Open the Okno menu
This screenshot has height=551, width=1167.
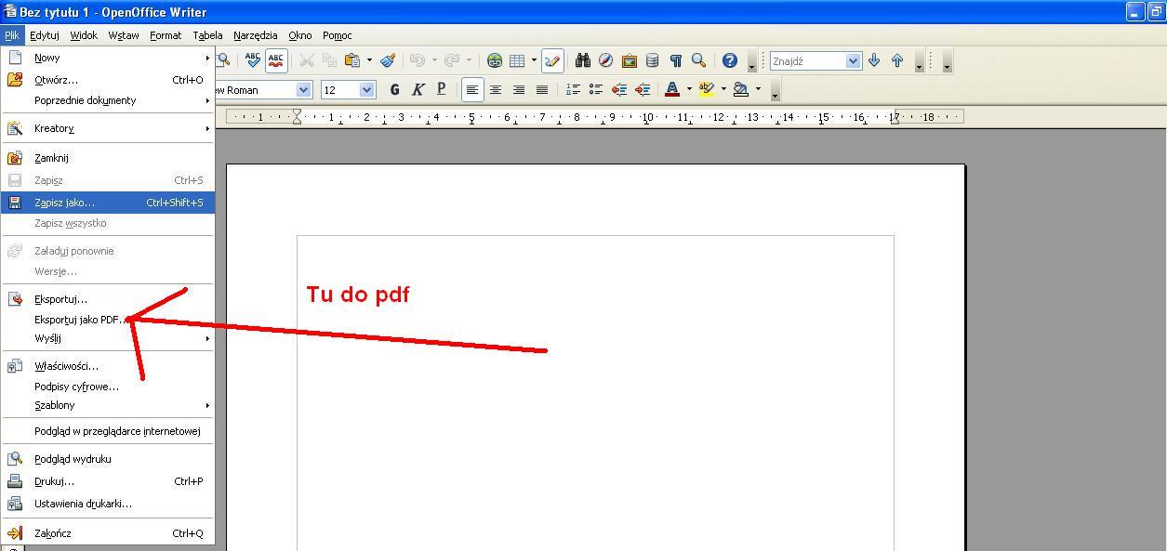tap(300, 35)
